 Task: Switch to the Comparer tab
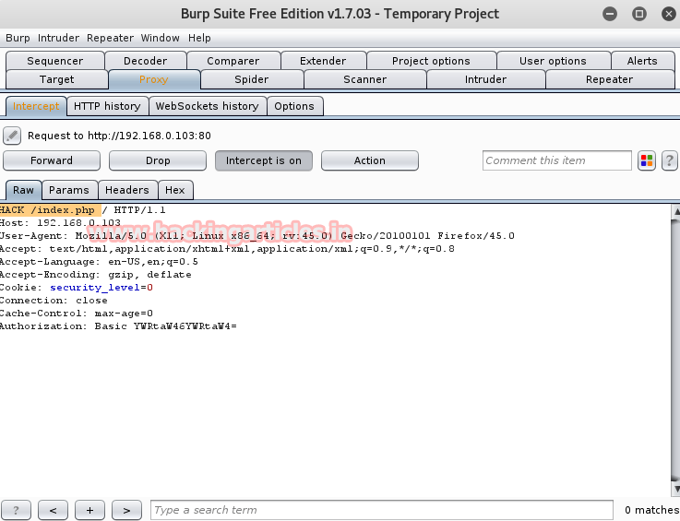tap(233, 61)
